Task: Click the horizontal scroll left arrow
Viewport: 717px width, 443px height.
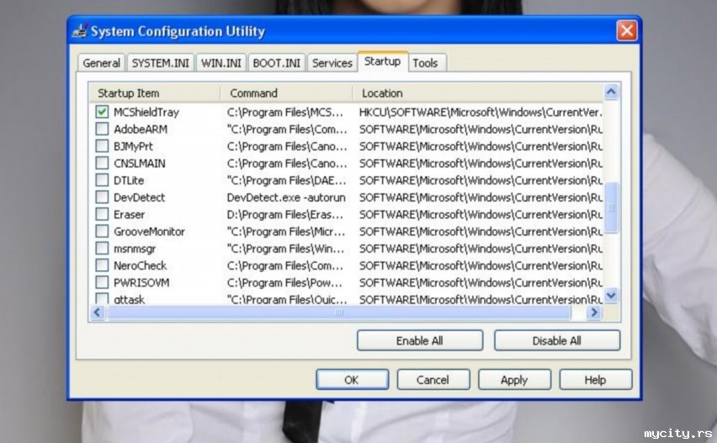Action: coord(97,312)
